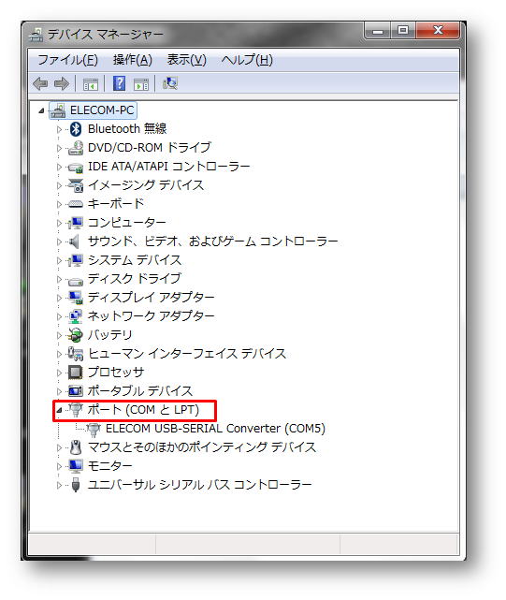The width and height of the screenshot is (506, 600).
Task: Click the Forward arrow toolbar icon
Action: [x=62, y=83]
